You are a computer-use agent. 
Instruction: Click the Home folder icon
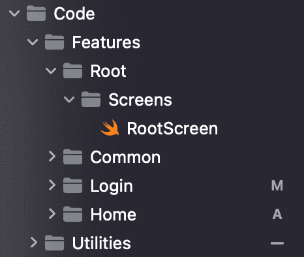[x=72, y=214]
